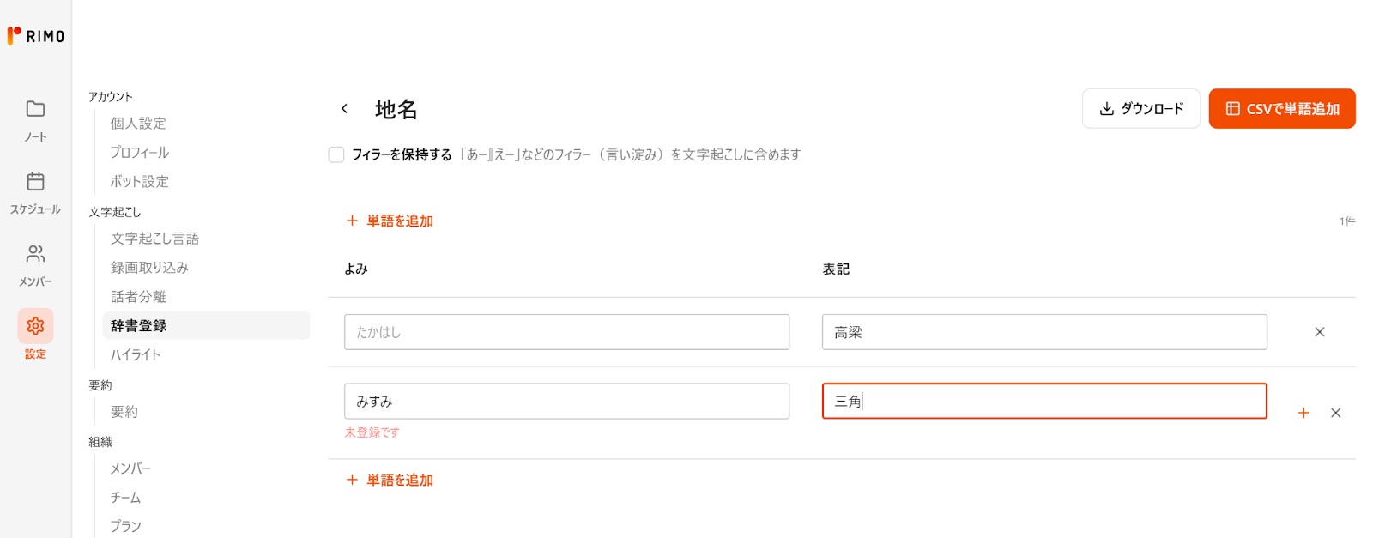The image size is (1373, 538).
Task: Delete the みすみ row with the × icon
Action: (1336, 413)
